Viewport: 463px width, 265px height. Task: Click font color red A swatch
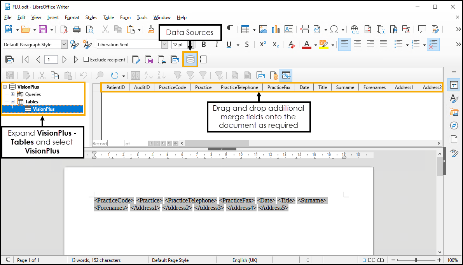tap(307, 45)
